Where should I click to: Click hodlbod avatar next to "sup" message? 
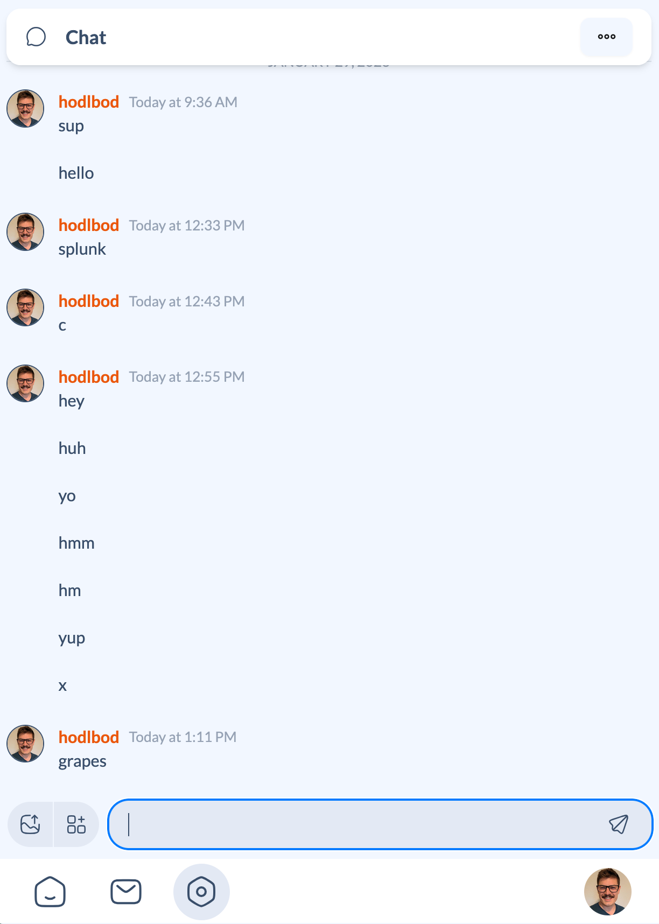(25, 108)
